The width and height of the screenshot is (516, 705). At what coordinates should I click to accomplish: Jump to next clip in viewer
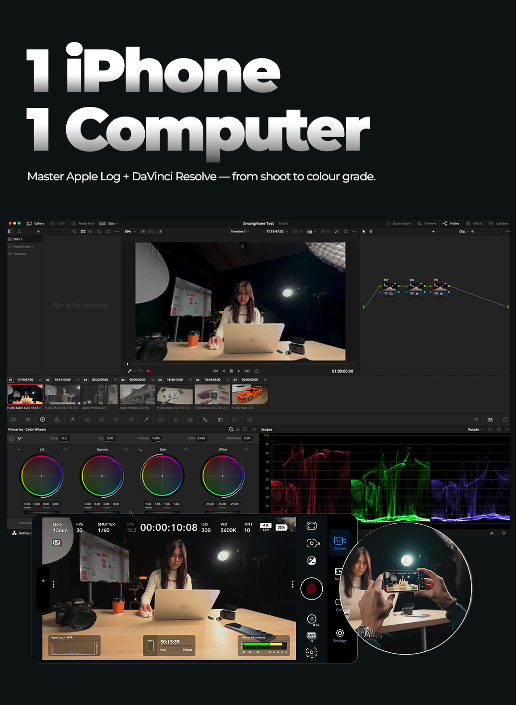(x=247, y=371)
